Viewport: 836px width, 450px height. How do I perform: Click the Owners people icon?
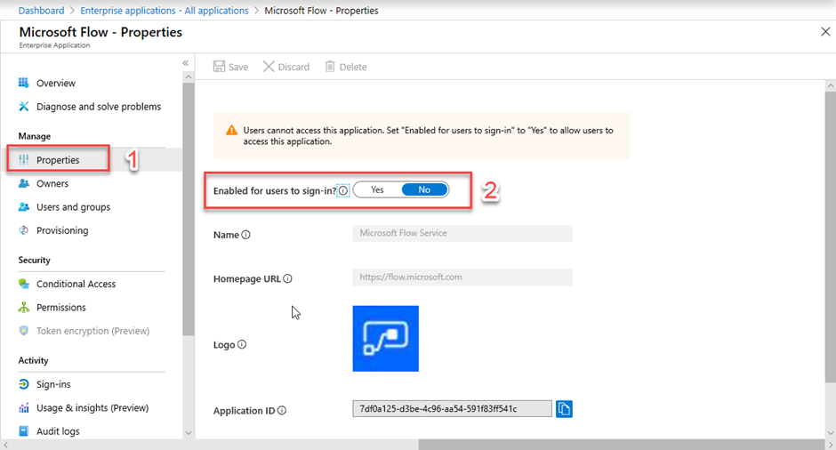click(x=23, y=183)
